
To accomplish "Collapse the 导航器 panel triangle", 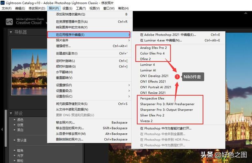I will click(x=11, y=32).
